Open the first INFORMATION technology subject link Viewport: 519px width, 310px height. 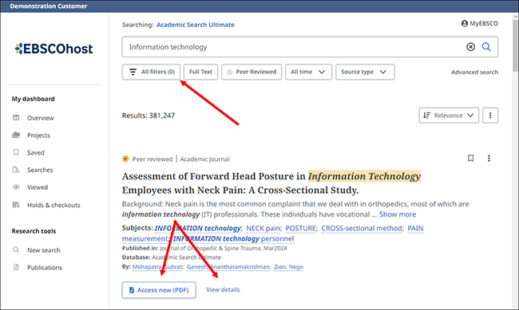[197, 229]
